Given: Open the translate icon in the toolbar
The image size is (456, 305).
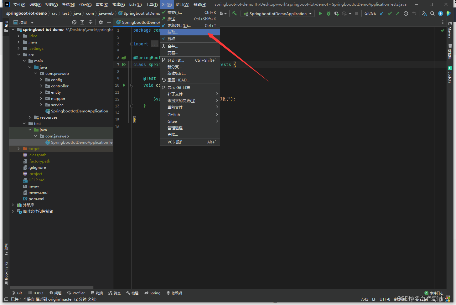Looking at the screenshot, I should [x=424, y=13].
